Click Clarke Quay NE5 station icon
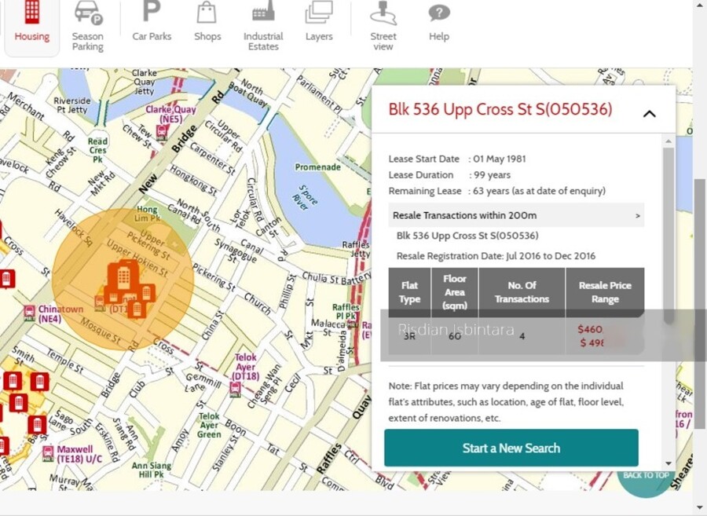707x516 pixels. (x=161, y=132)
